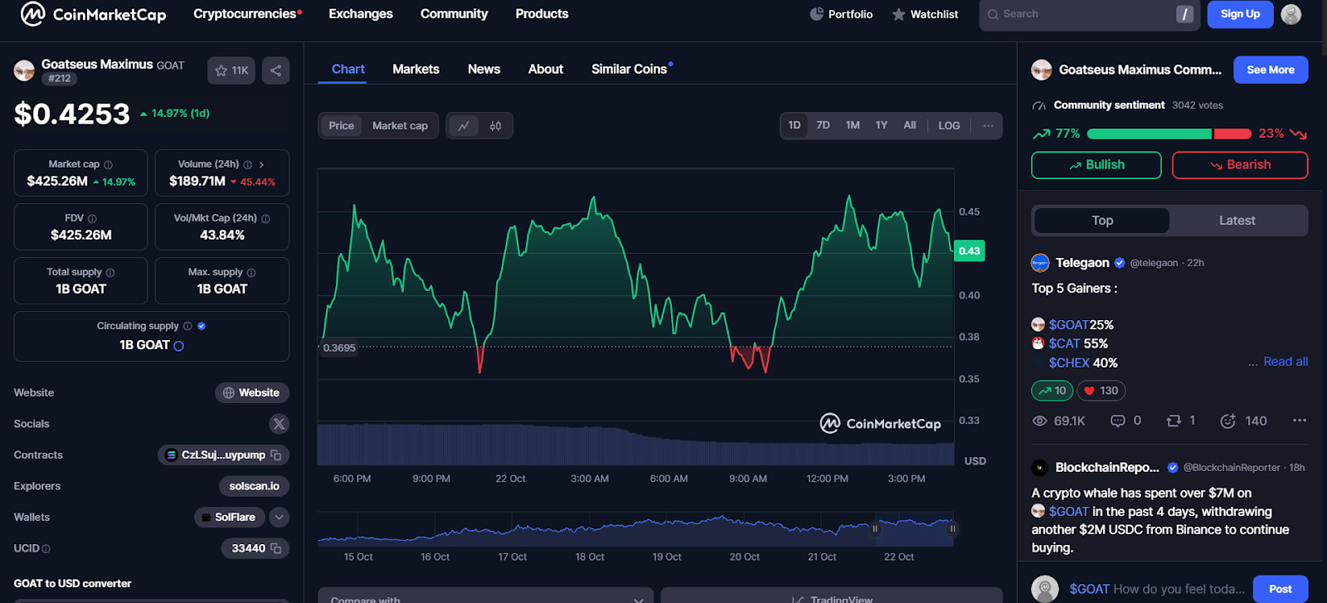Click Circulating supply info icon

[187, 326]
